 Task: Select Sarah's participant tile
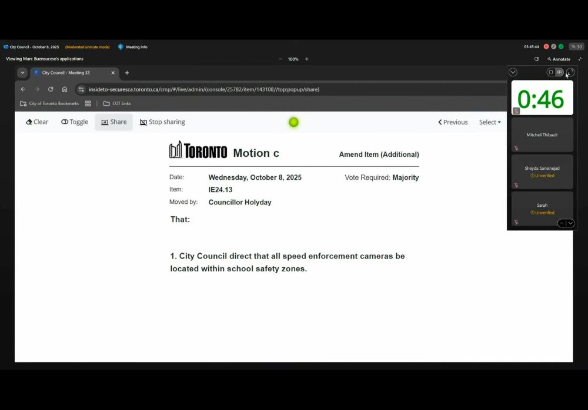(x=542, y=209)
